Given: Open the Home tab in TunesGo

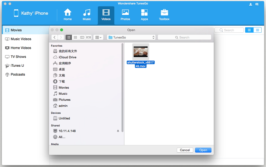Looking at the screenshot, I should [x=68, y=15].
